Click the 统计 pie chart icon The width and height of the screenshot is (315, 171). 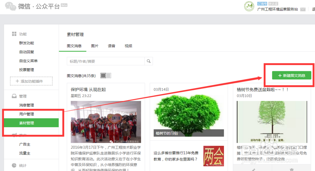(14, 165)
